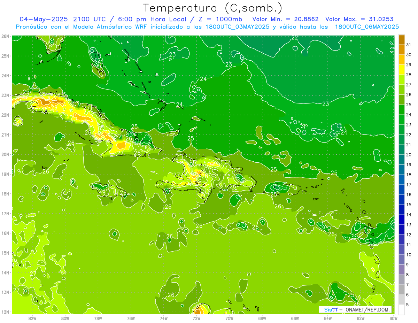Click the white swatch at colorbar bottom
418x323 pixels.
coord(402,309)
